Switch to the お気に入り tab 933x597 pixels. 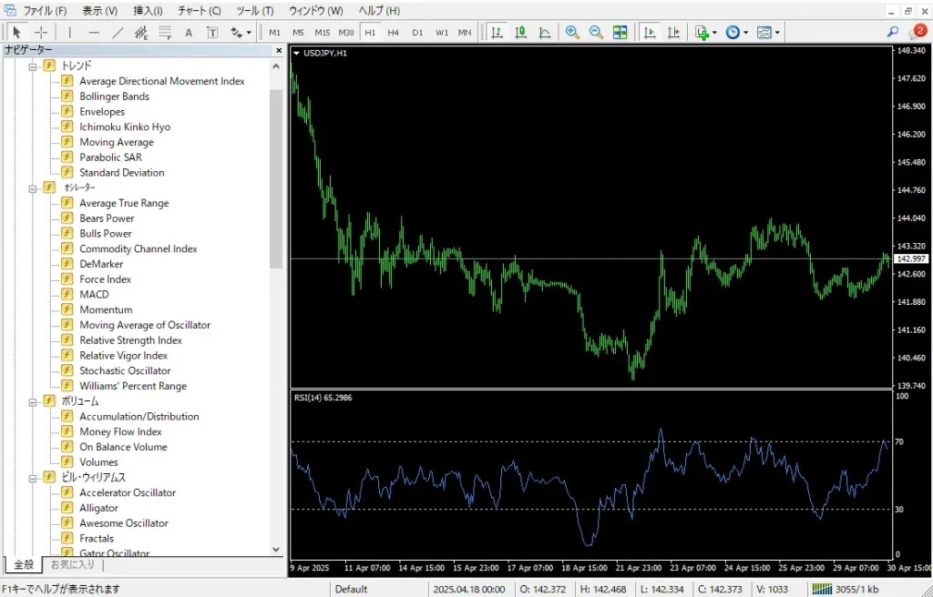[73, 564]
